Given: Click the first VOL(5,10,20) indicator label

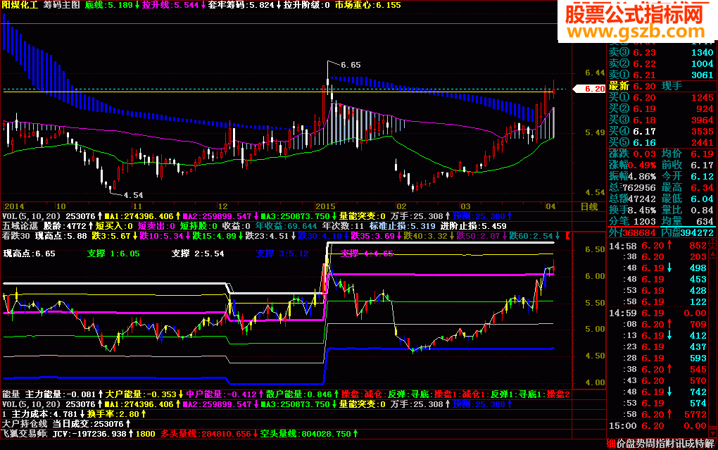Looking at the screenshot, I should click(x=32, y=216).
